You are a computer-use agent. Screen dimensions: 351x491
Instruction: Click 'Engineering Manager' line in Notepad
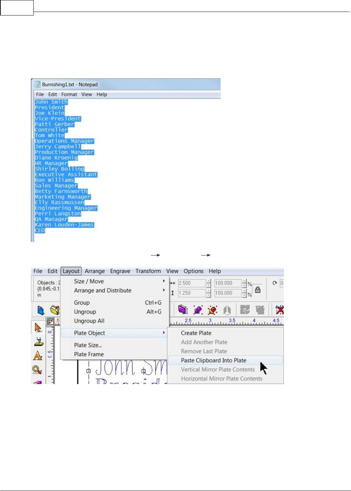pyautogui.click(x=66, y=208)
